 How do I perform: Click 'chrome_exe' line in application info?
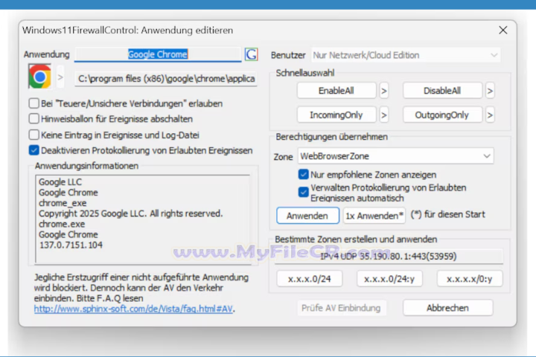(x=63, y=203)
